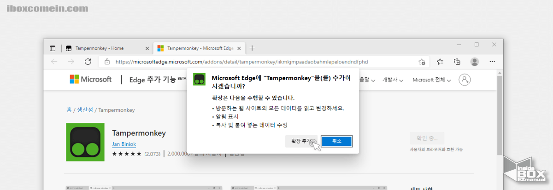553x190 pixels.
Task: Open the Favorites list icon
Action: pyautogui.click(x=440, y=62)
